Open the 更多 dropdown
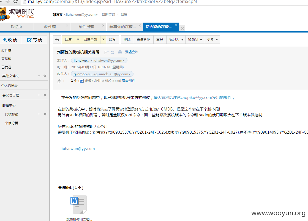The height and width of the screenshot is (221, 308). 212,39
